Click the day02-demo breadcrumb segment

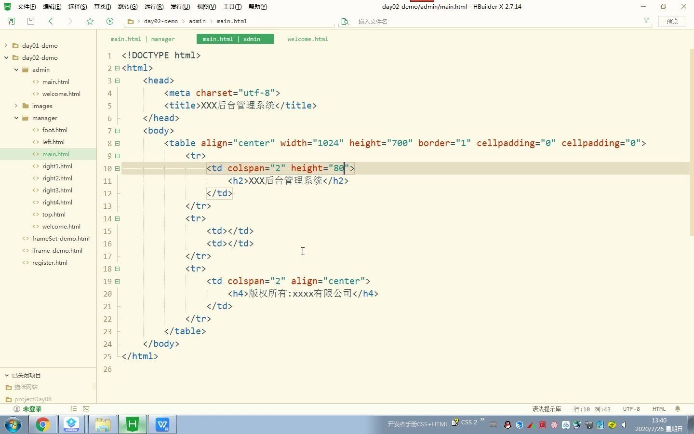point(160,21)
